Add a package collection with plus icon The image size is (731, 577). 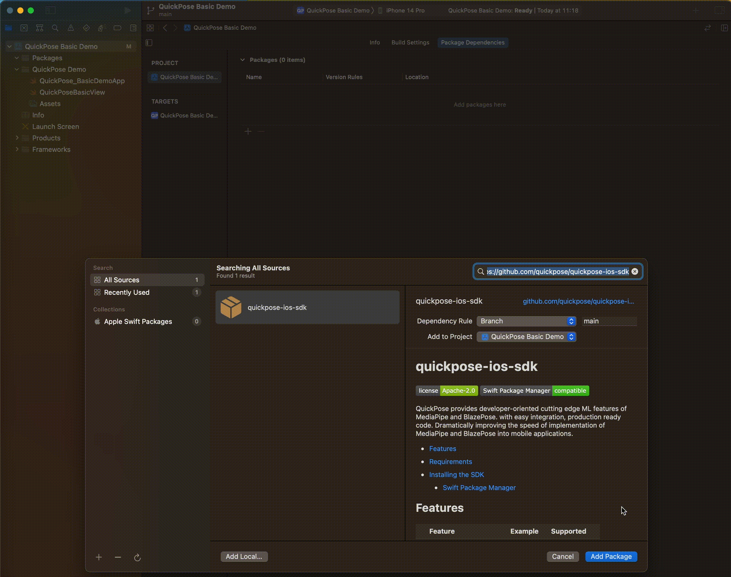coord(99,558)
